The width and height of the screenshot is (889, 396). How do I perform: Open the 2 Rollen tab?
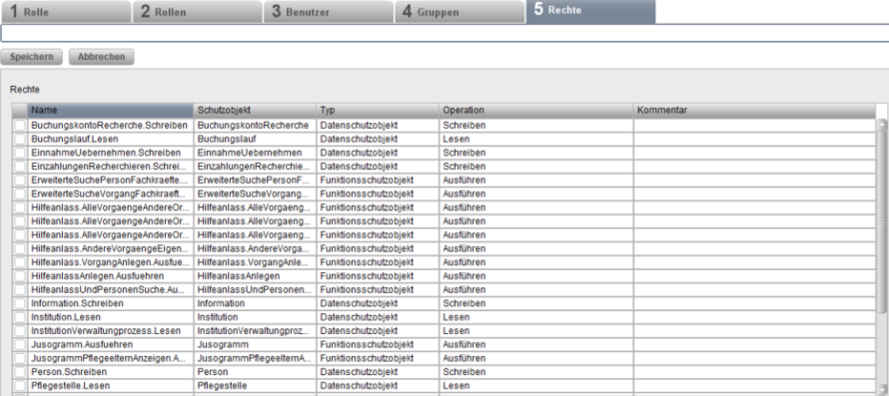point(198,11)
